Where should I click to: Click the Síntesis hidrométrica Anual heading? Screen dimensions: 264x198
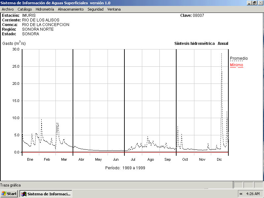coord(201,44)
